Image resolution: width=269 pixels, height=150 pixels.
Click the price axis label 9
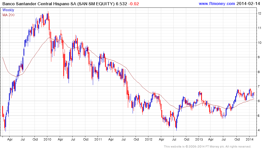click(x=259, y=57)
